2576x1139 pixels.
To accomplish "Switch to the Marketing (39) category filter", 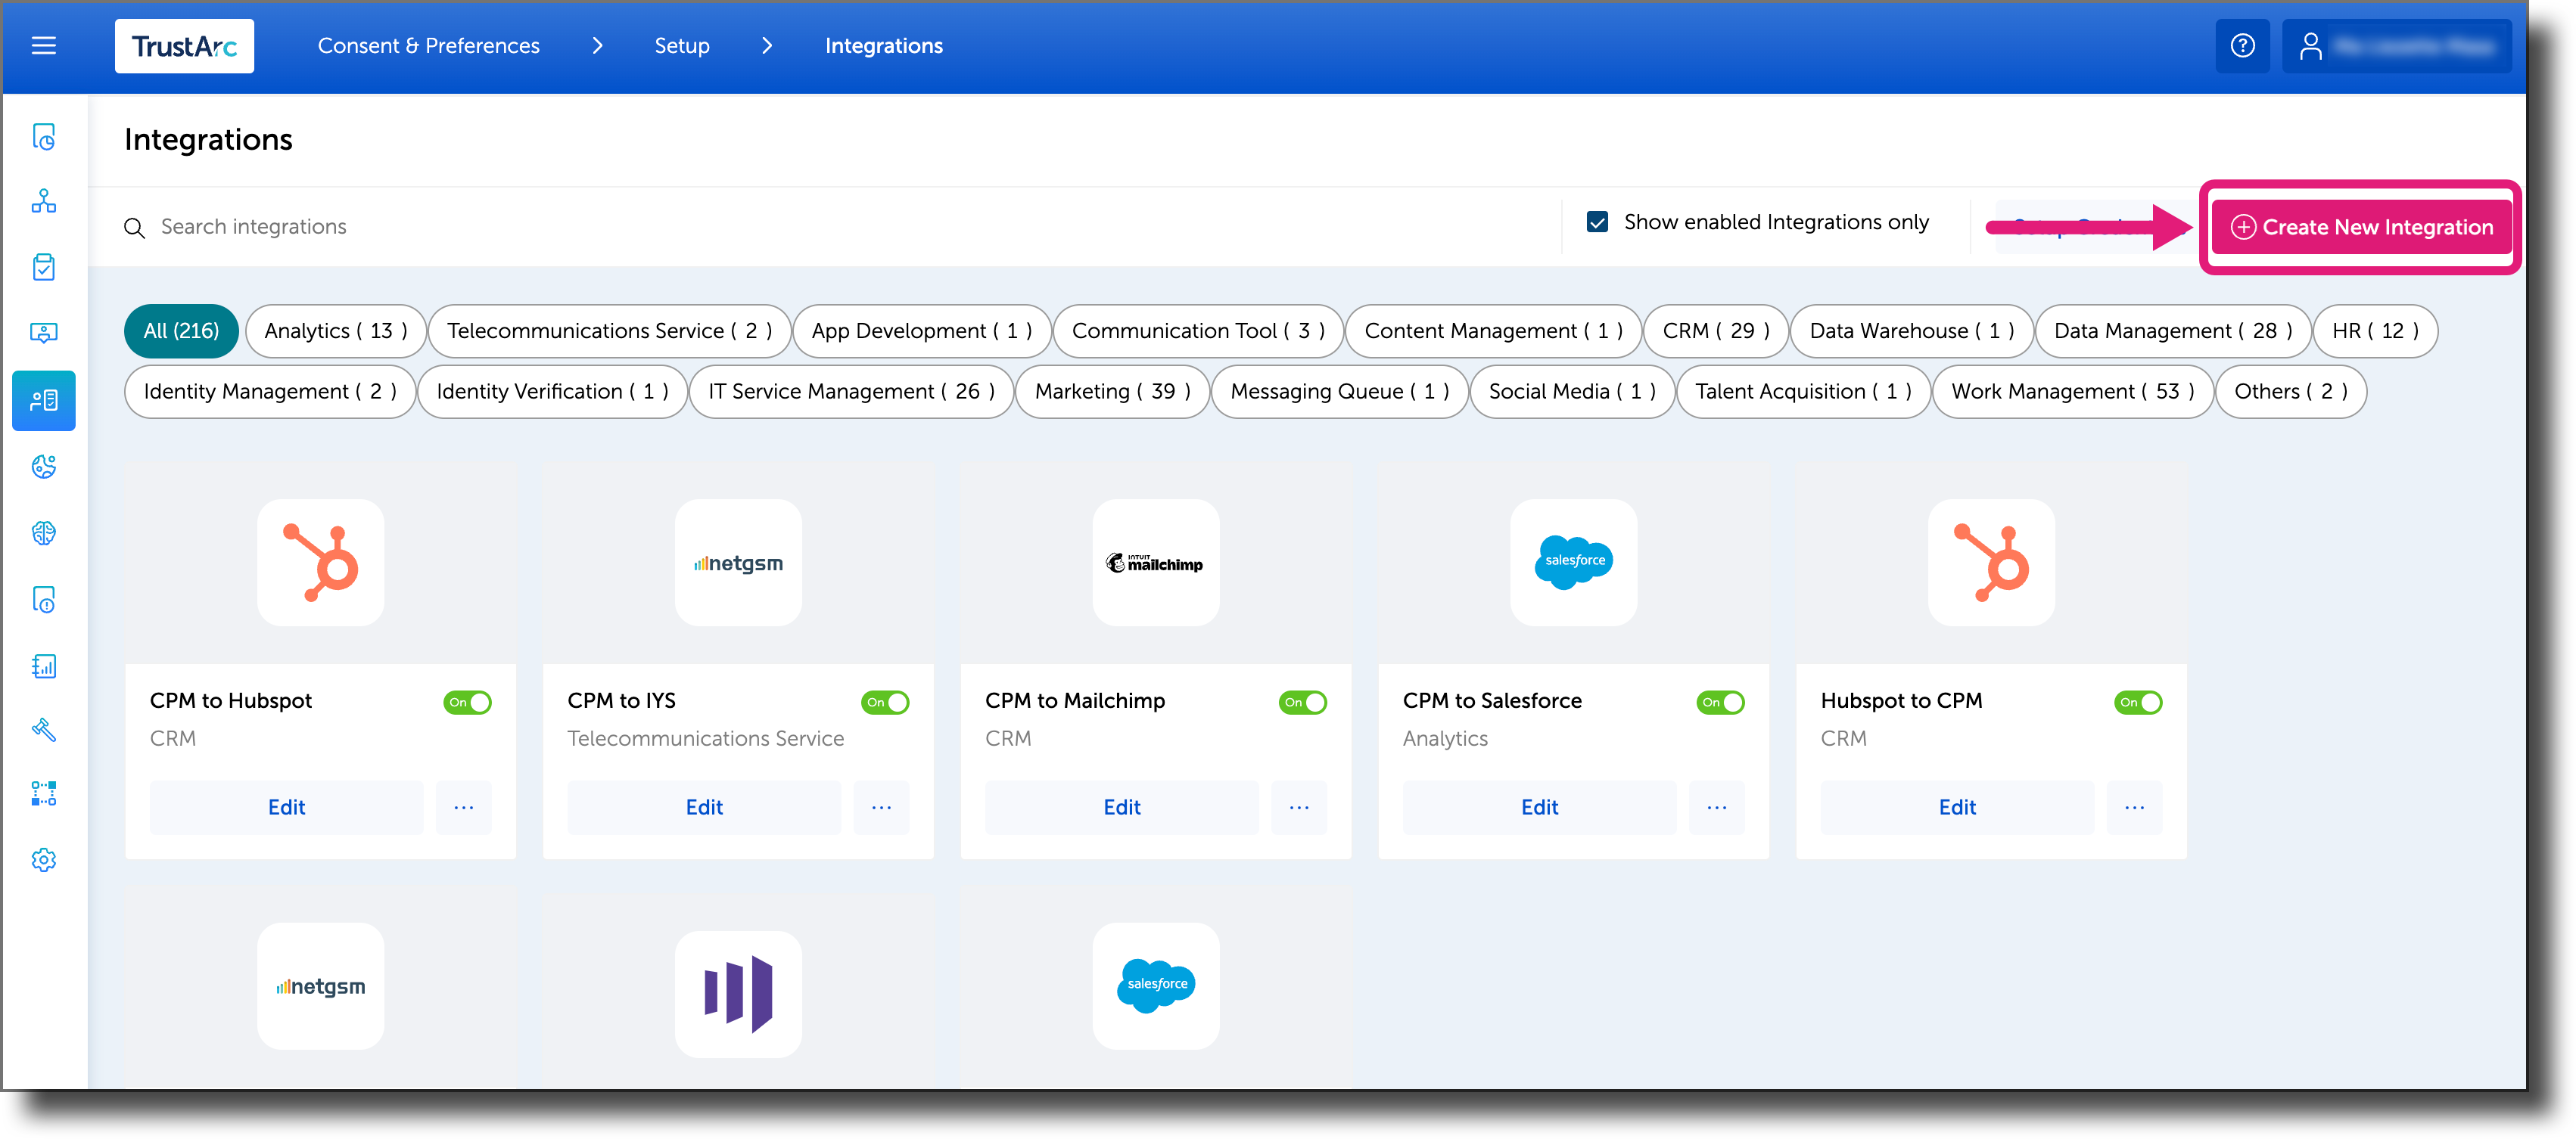I will (1111, 391).
